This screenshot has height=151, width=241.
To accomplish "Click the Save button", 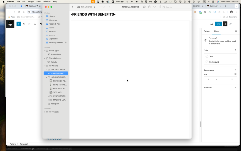I will pyautogui.click(x=218, y=24).
